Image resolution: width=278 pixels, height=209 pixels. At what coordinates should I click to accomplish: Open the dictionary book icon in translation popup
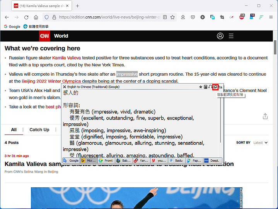(205, 87)
